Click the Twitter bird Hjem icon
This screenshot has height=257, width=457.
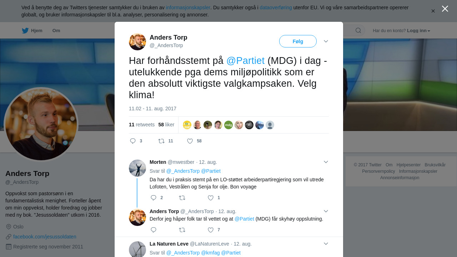coord(25,31)
